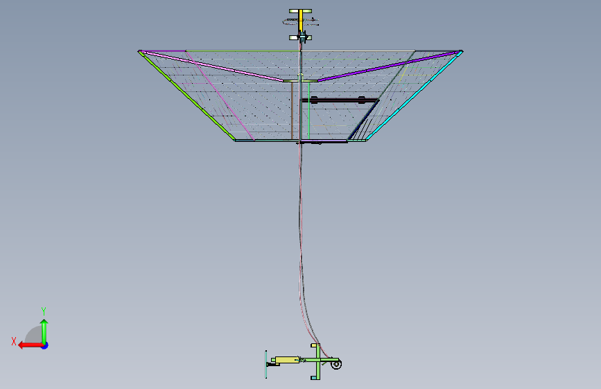Select the small wheel at the model's bottom

[x=336, y=364]
